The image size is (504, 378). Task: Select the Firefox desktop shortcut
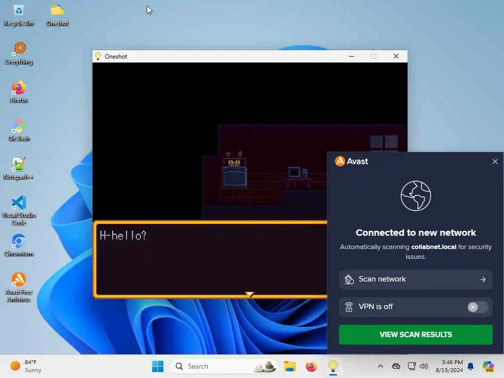19,92
